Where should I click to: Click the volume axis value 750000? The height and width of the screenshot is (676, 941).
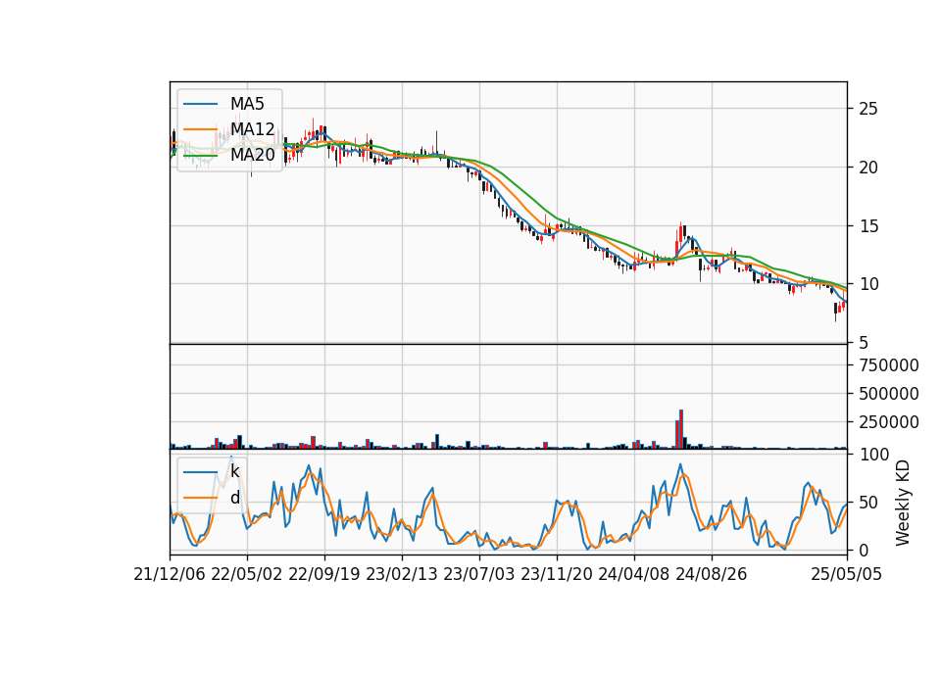[889, 365]
